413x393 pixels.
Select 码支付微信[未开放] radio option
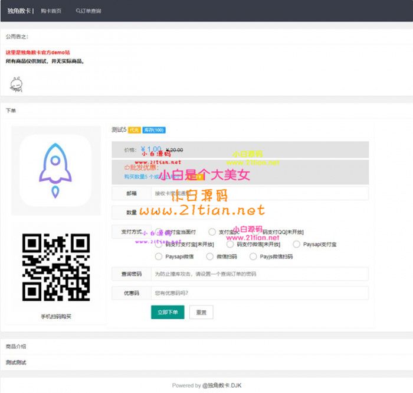[x=230, y=244]
